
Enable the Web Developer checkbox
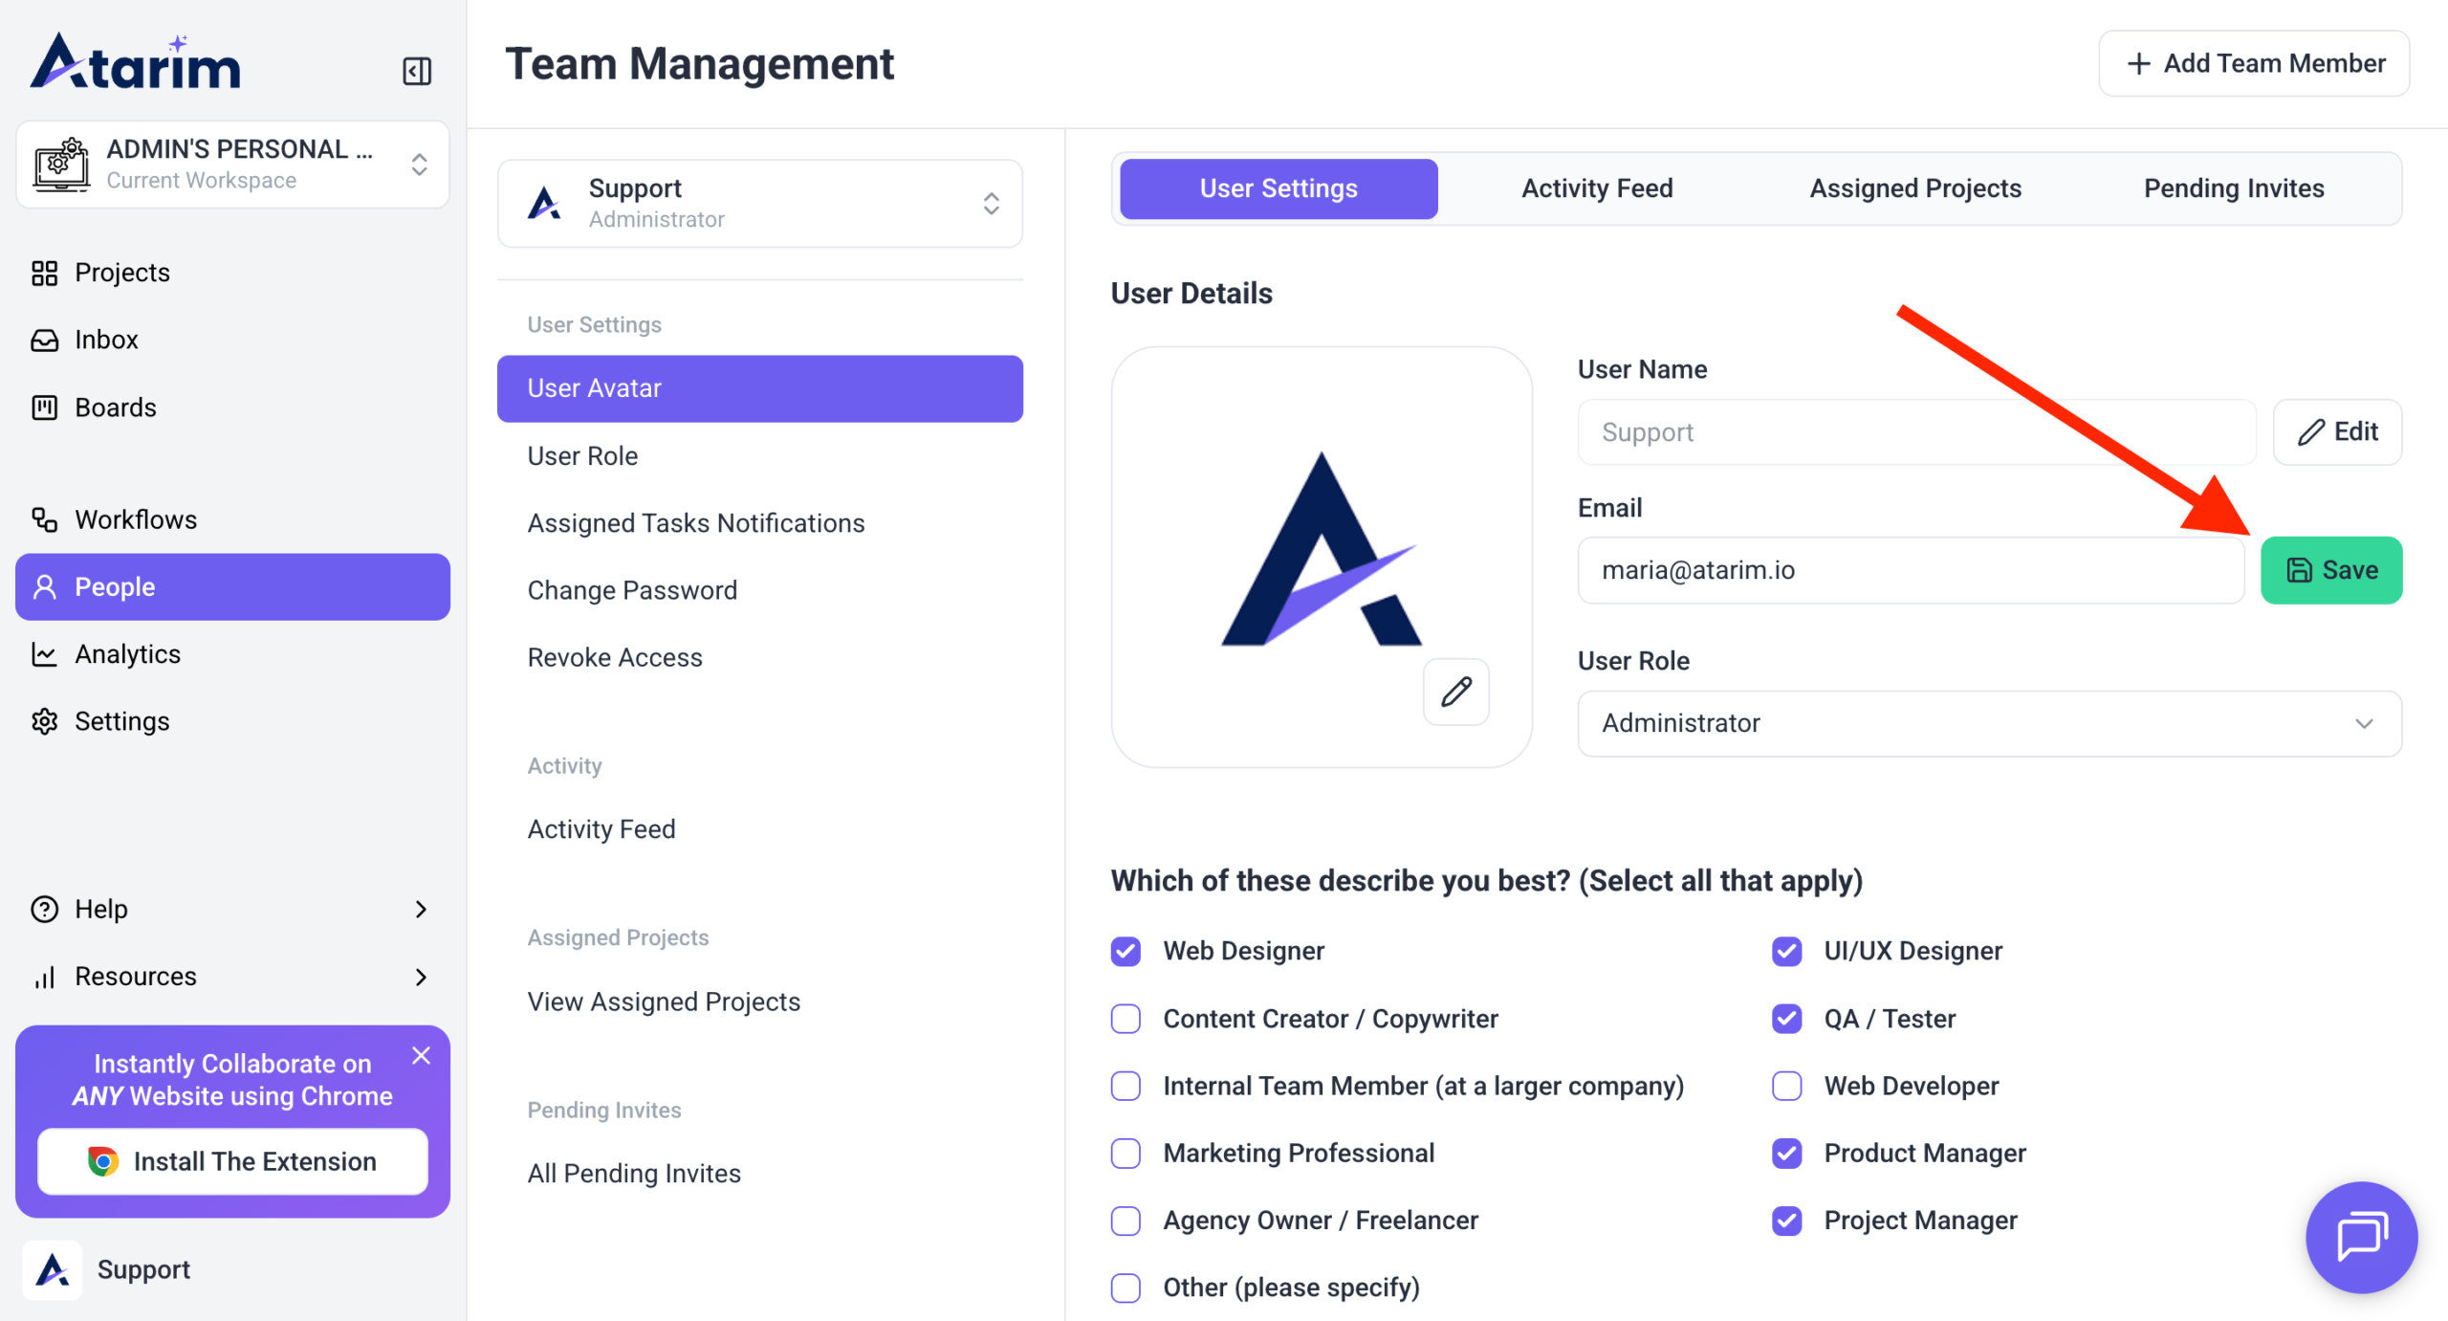[x=1786, y=1086]
